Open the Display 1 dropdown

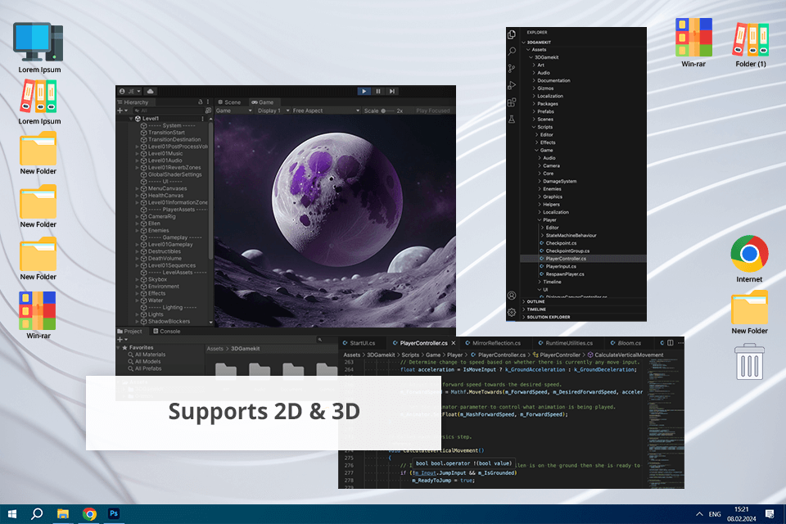270,111
